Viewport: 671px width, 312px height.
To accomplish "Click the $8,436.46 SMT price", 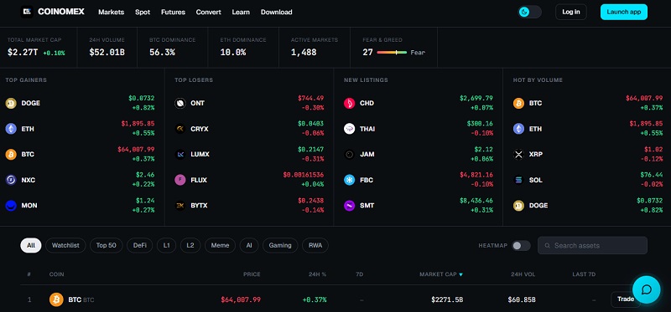I will [x=476, y=200].
